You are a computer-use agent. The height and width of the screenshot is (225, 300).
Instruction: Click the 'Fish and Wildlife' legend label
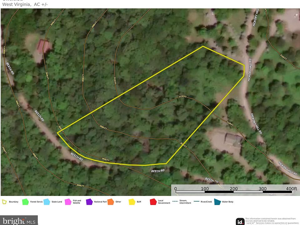click(77, 202)
